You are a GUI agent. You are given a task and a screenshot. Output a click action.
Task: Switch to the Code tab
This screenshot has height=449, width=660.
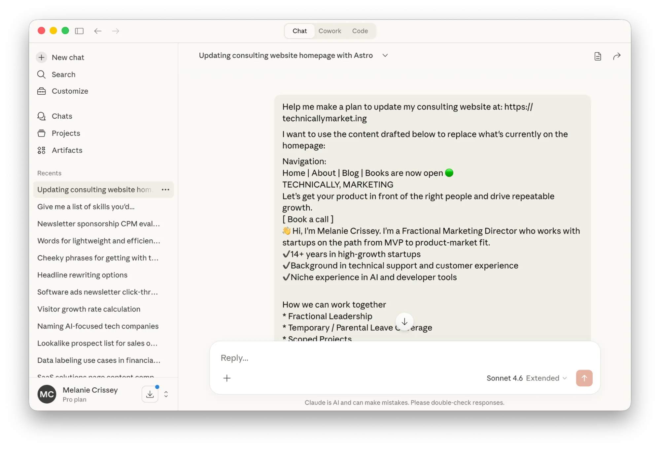tap(360, 31)
